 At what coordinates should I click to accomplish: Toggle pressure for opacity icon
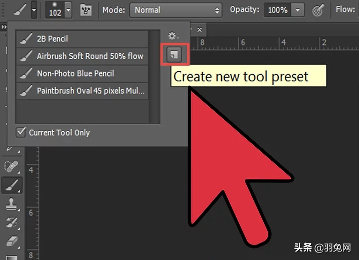point(318,10)
